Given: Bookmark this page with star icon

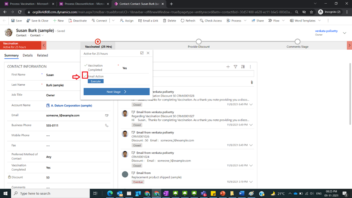Looking at the screenshot, I should 311,12.
